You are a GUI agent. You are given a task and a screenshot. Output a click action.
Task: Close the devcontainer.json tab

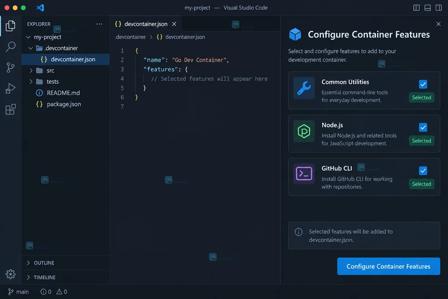[174, 24]
